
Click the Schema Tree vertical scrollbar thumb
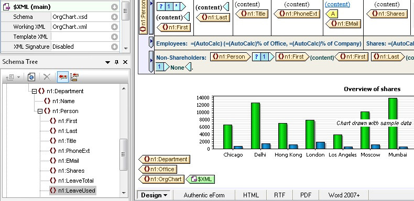click(123, 154)
